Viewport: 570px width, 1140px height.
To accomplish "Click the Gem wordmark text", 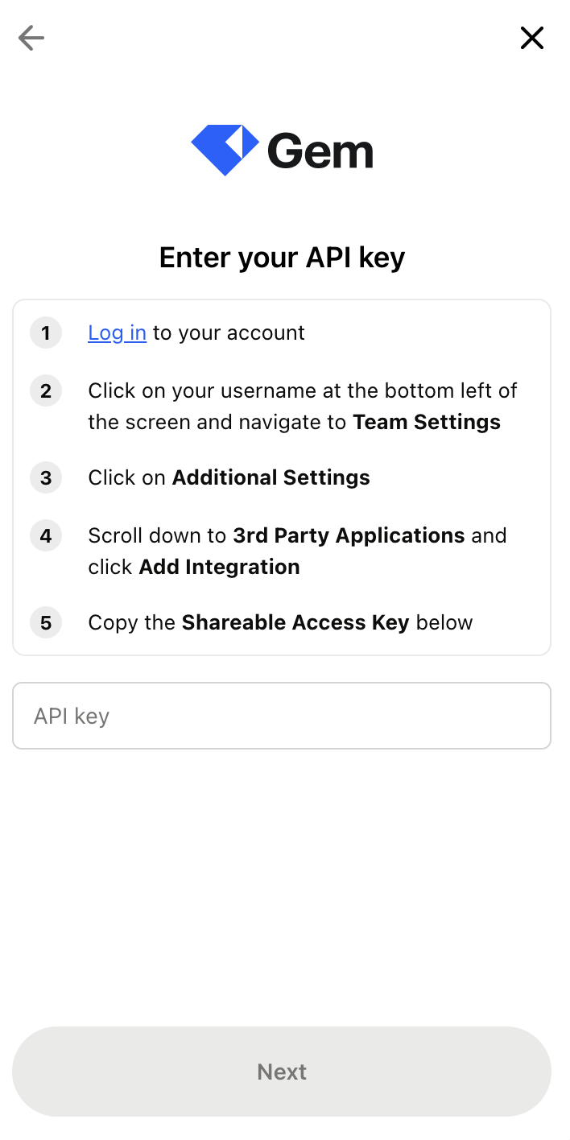I will pos(320,151).
